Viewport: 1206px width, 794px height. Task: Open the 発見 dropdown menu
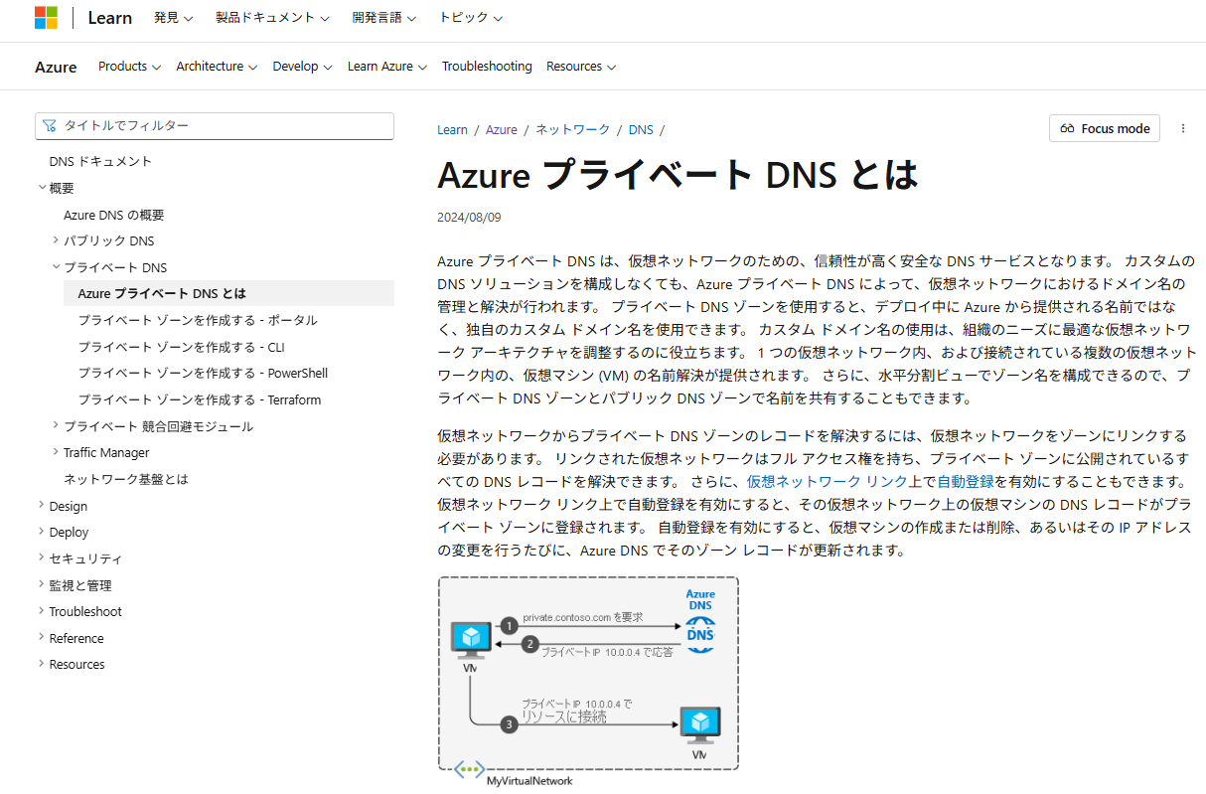click(174, 18)
